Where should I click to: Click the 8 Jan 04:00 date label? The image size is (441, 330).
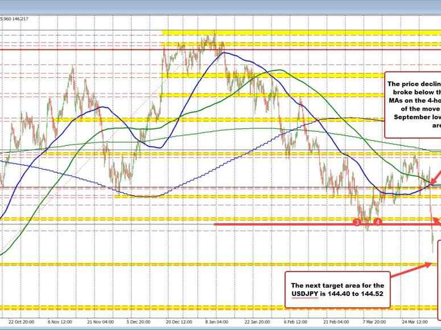click(217, 321)
